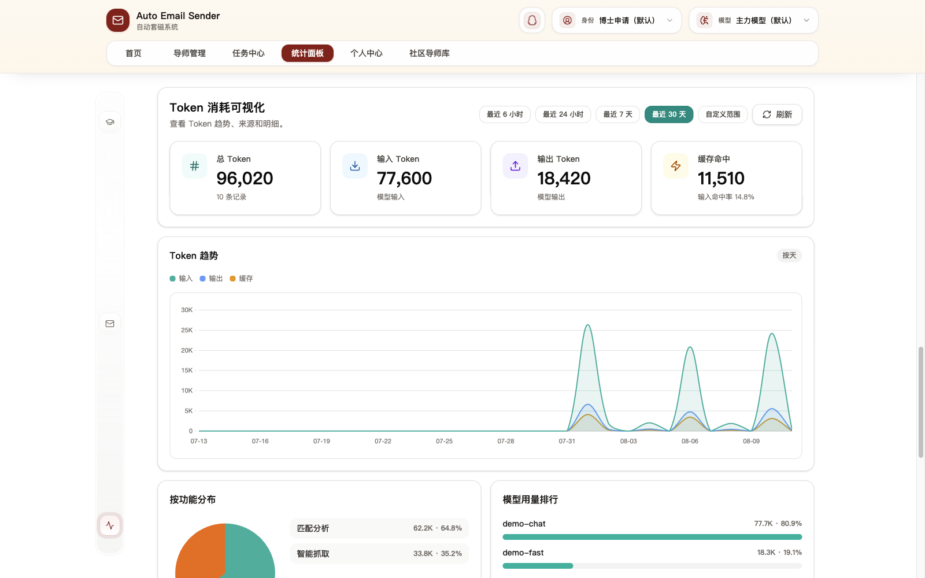
Task: Select 统计面板 tab
Action: click(308, 53)
